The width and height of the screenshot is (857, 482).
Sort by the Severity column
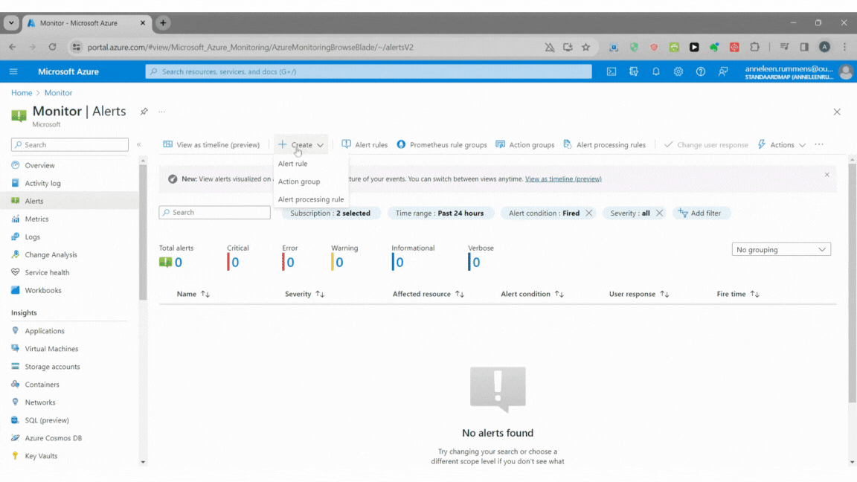click(304, 294)
